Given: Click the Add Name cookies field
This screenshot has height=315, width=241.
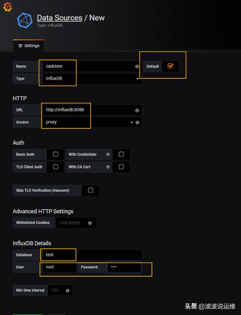Looking at the screenshot, I should coord(76,223).
